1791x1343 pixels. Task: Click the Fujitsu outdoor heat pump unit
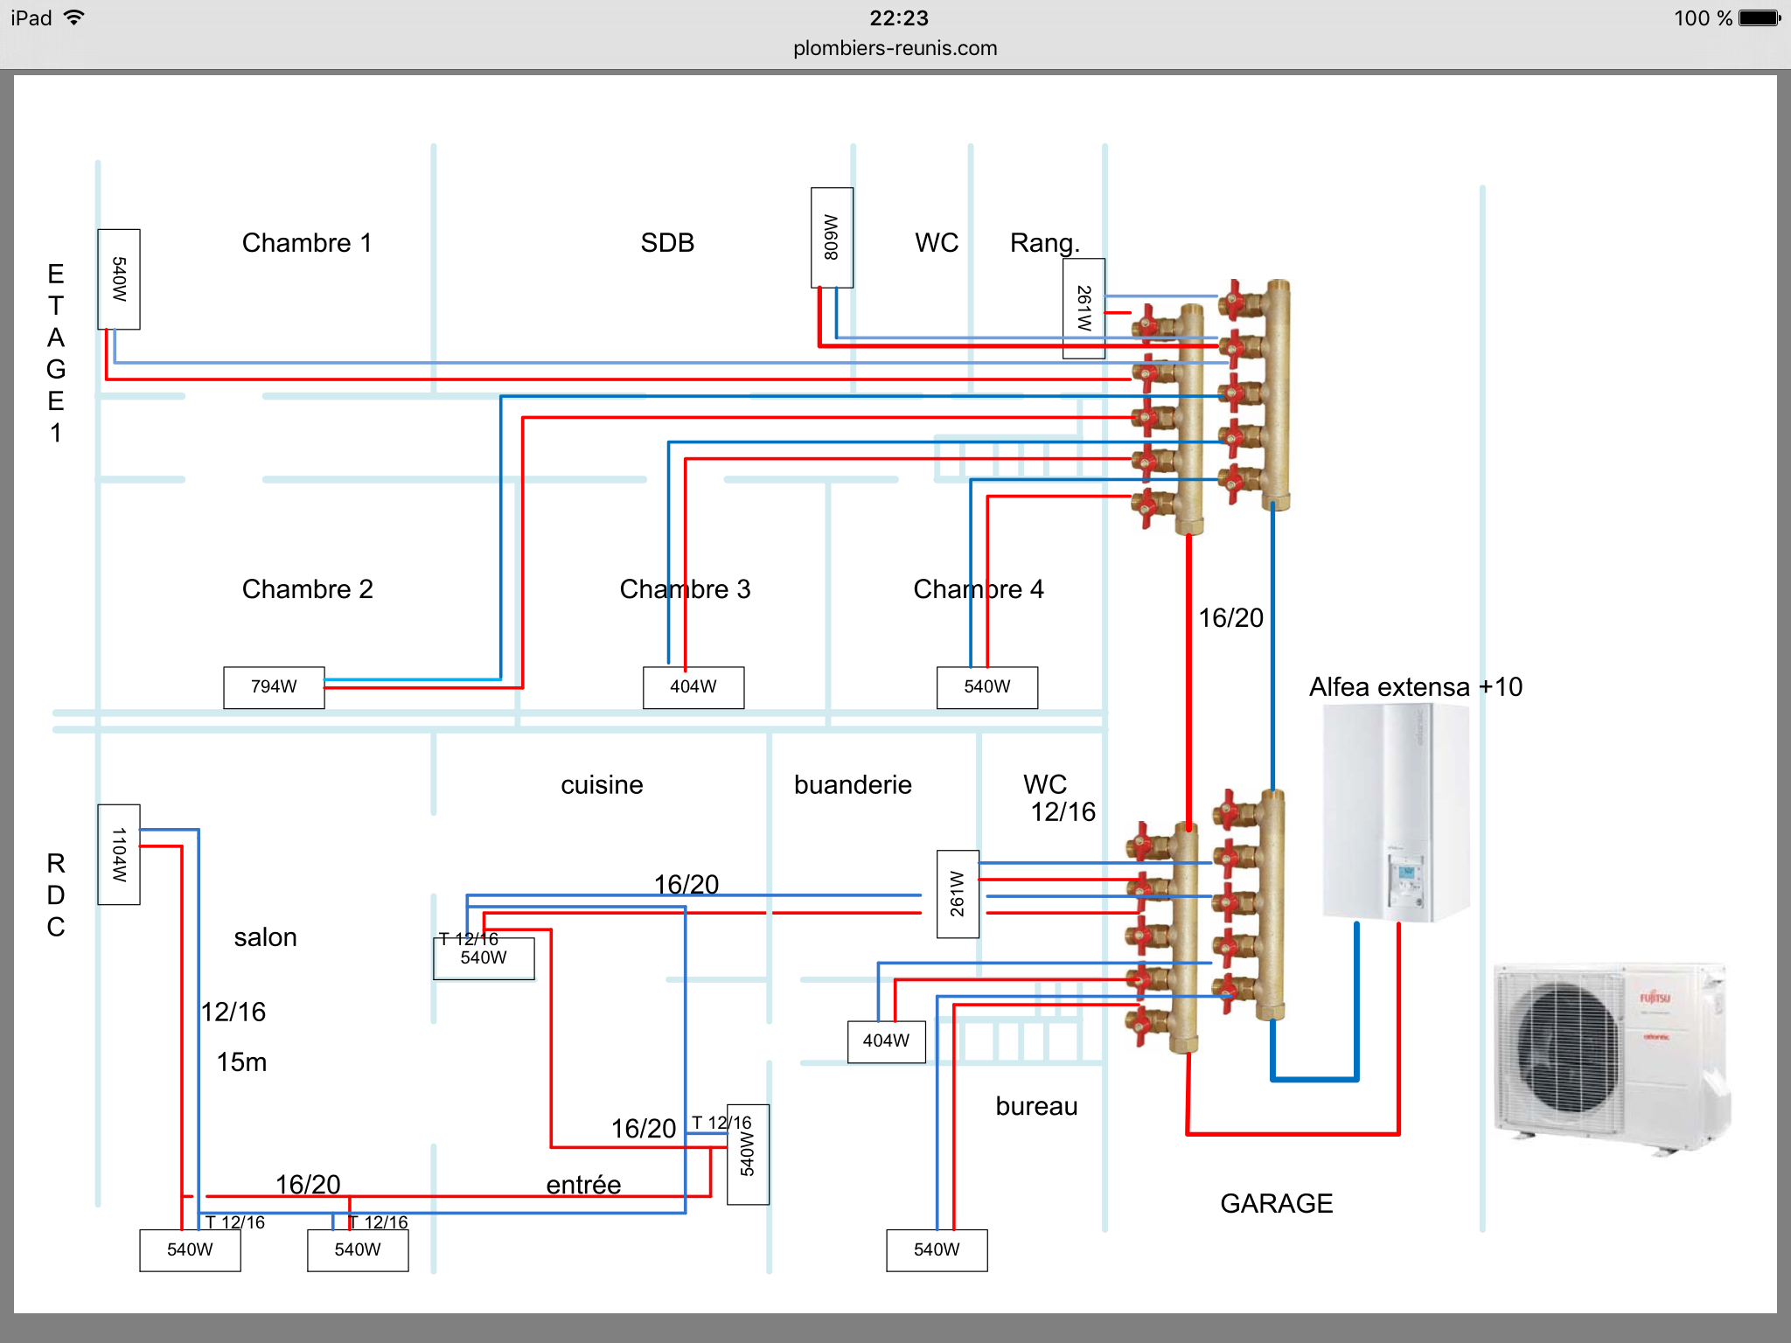[1612, 1057]
